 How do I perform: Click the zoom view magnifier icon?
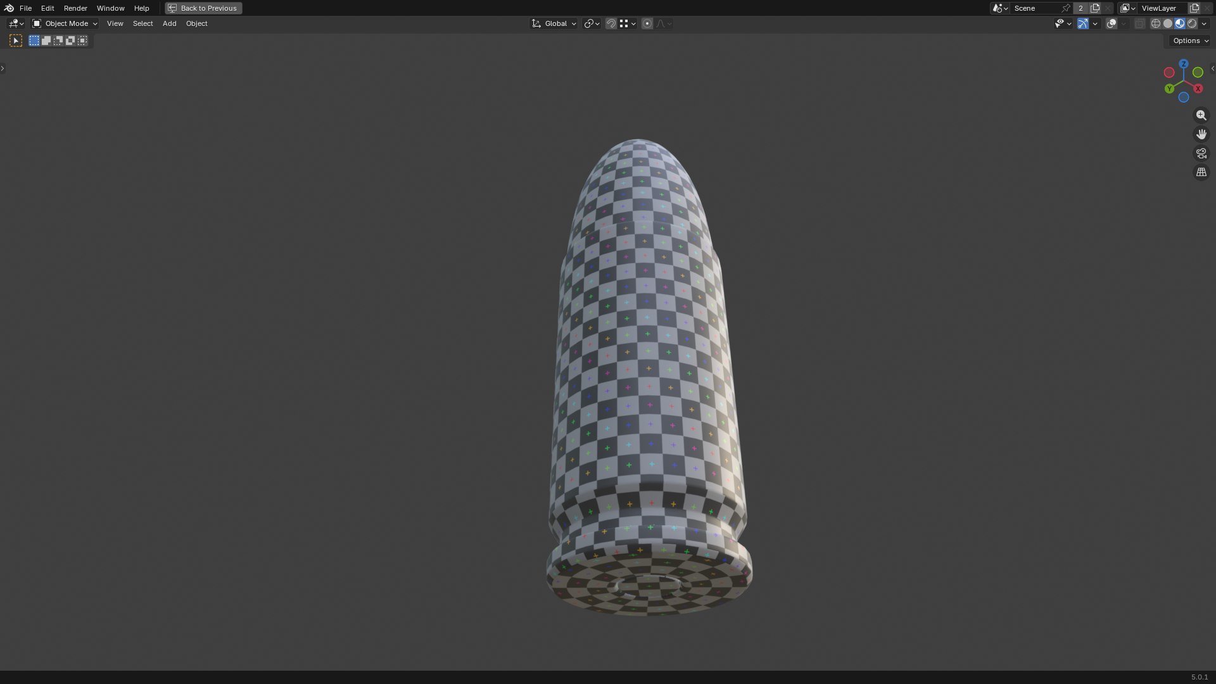1201,115
